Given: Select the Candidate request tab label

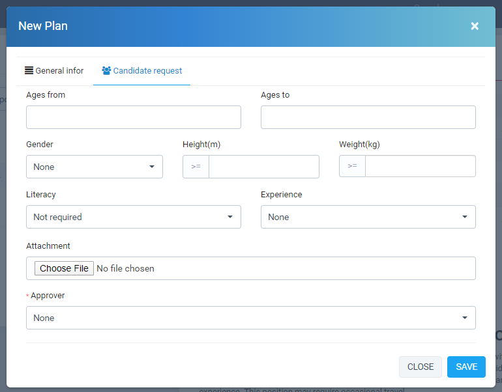Looking at the screenshot, I should point(147,70).
